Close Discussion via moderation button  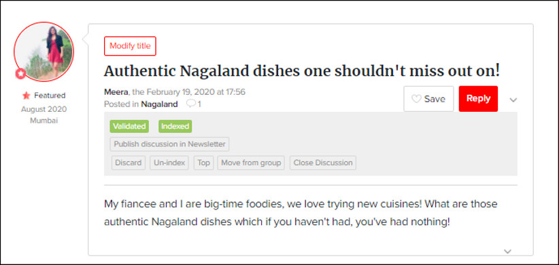click(x=323, y=163)
